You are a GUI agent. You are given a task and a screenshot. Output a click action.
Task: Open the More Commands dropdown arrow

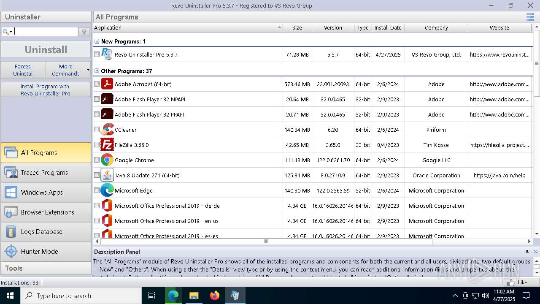(88, 70)
